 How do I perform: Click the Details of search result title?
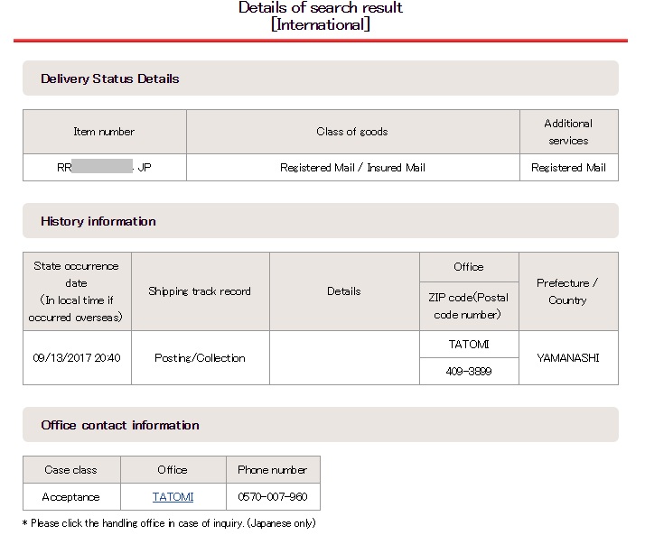(321, 15)
